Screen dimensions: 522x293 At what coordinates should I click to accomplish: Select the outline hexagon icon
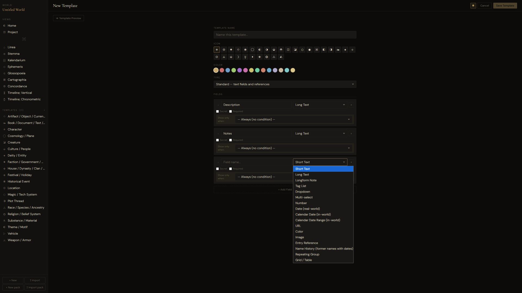coord(302,50)
